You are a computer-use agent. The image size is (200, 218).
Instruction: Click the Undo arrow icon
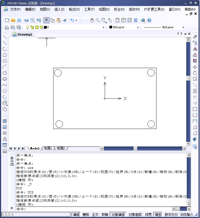pos(72,20)
